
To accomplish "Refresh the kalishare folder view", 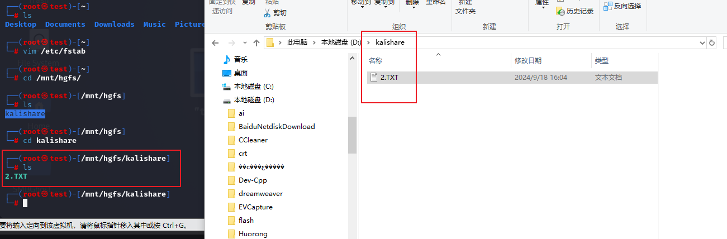I will (x=712, y=42).
